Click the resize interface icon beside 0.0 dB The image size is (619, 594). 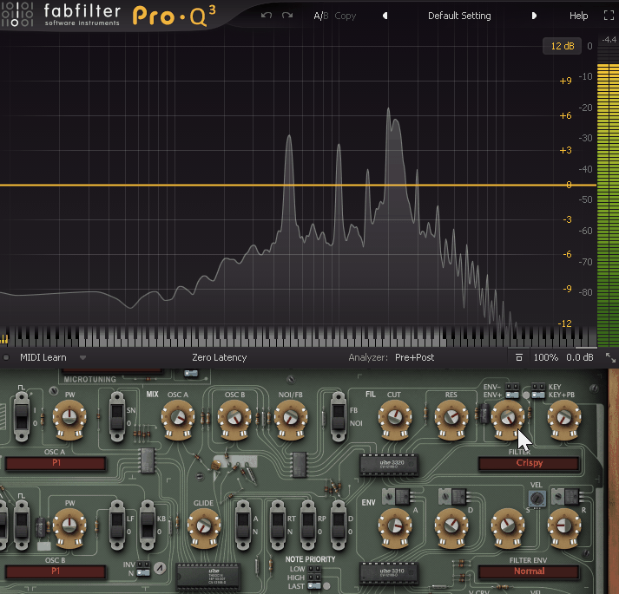click(610, 357)
